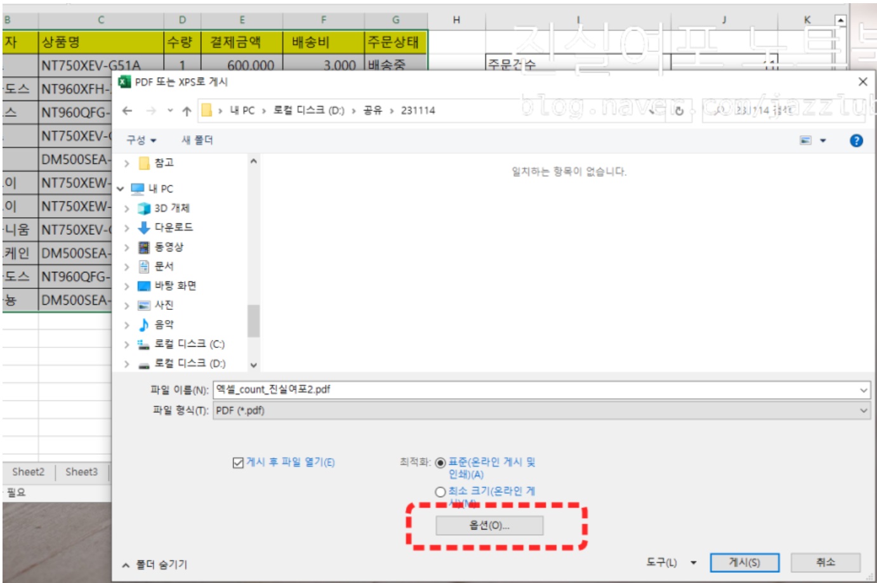Select Excel column H header

(x=456, y=20)
